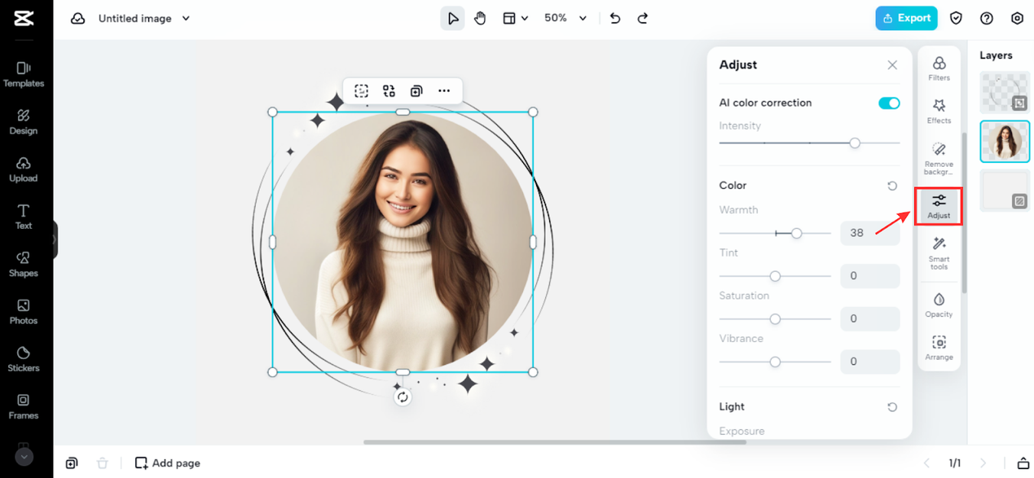The image size is (1034, 478).
Task: Open the Adjust panel icon
Action: click(x=939, y=206)
